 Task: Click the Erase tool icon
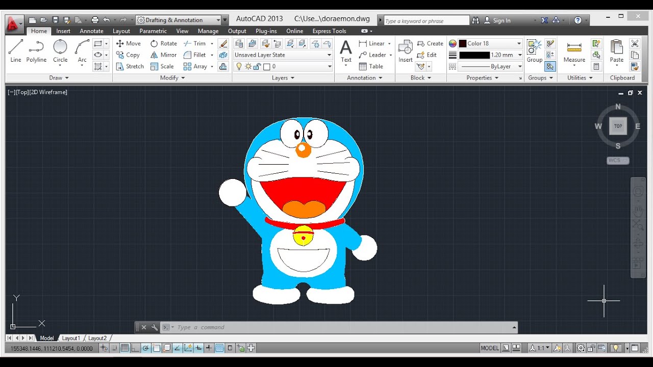tap(223, 43)
